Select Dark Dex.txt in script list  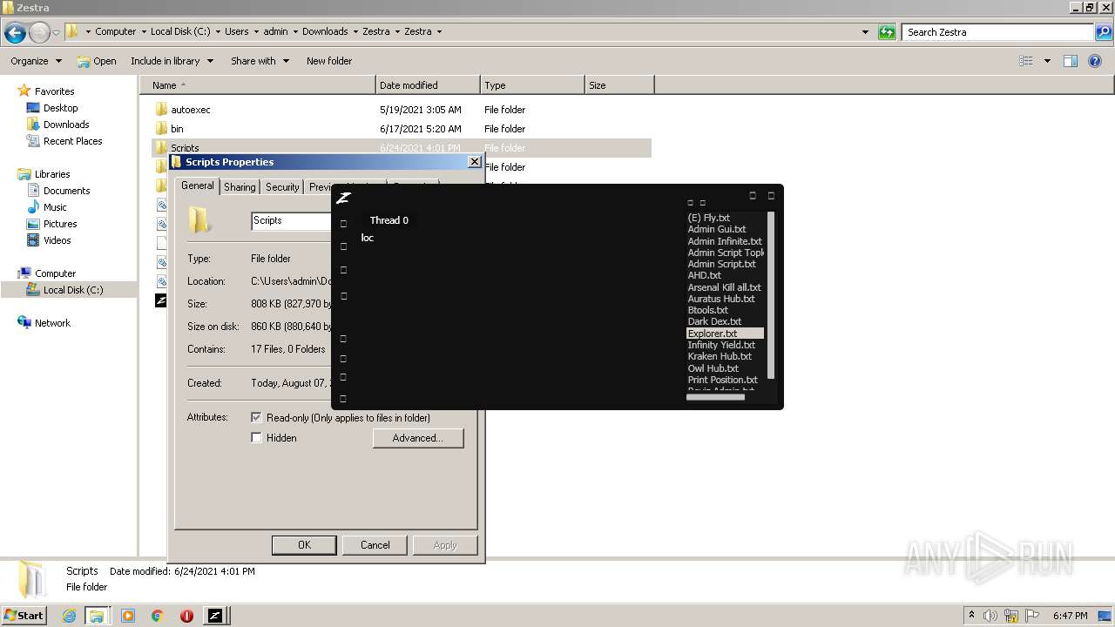(x=714, y=321)
